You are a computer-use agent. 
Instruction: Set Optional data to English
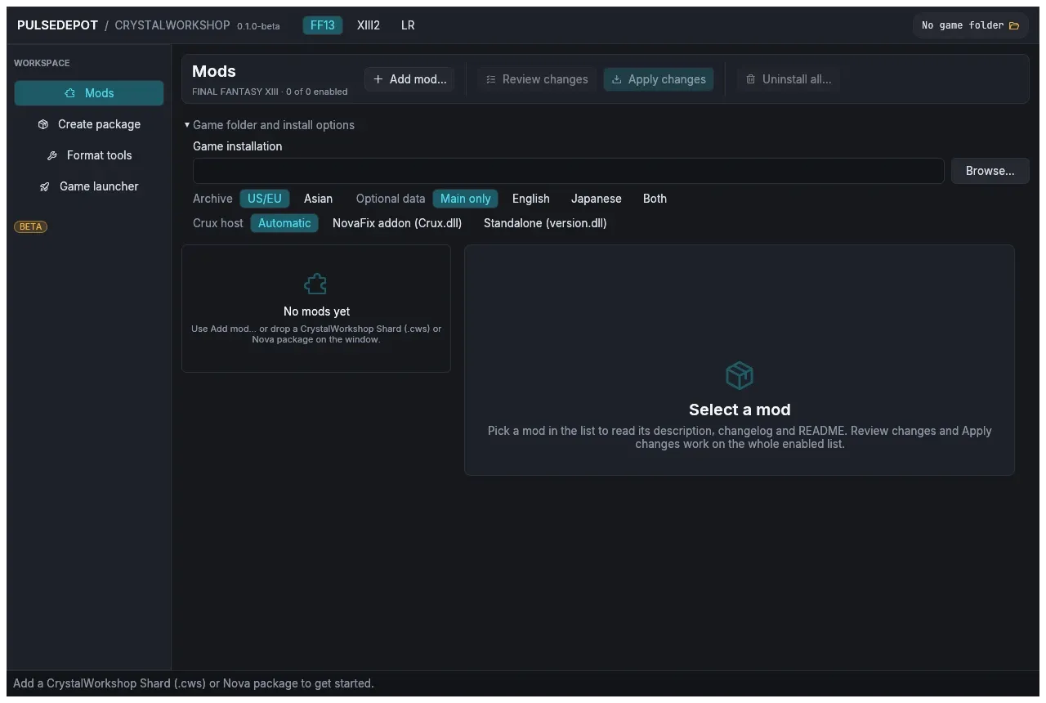tap(531, 199)
